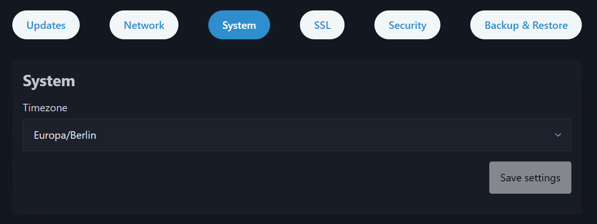Viewport: 597px width, 224px height.
Task: Click the Save settings button
Action: pyautogui.click(x=530, y=178)
